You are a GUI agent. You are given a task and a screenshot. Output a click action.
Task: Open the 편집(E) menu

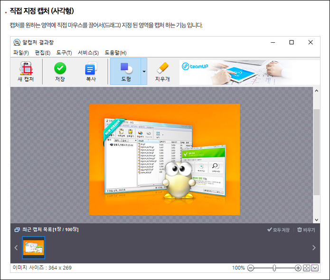pos(43,53)
